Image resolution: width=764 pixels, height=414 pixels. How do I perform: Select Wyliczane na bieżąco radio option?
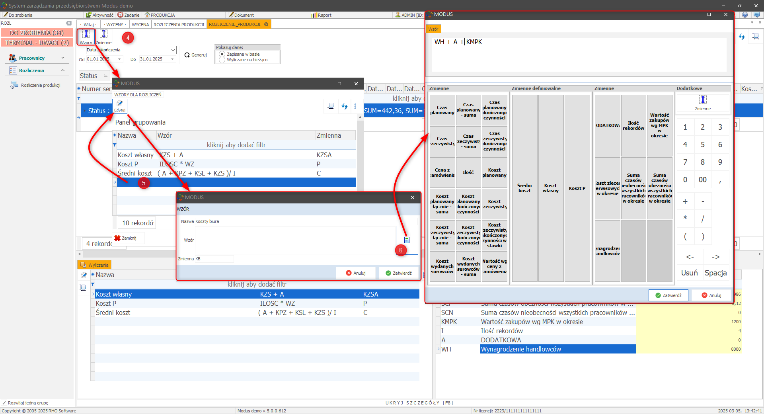coord(222,60)
